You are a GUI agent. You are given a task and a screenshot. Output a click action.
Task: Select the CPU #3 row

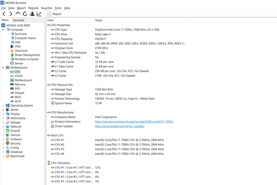117,149
